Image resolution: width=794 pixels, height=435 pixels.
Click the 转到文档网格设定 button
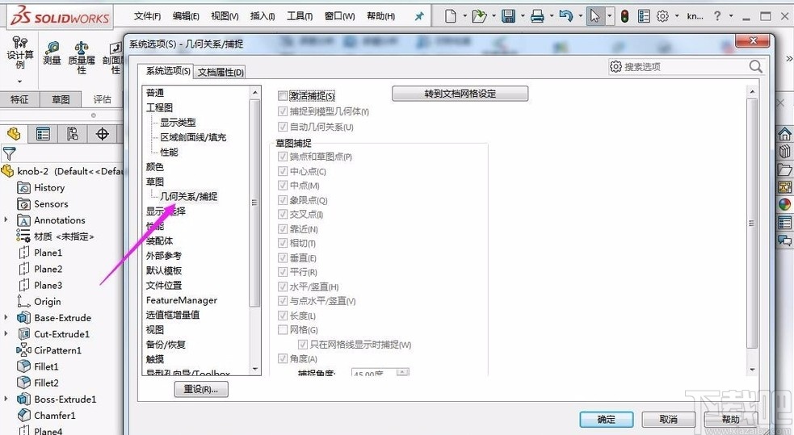tap(460, 94)
